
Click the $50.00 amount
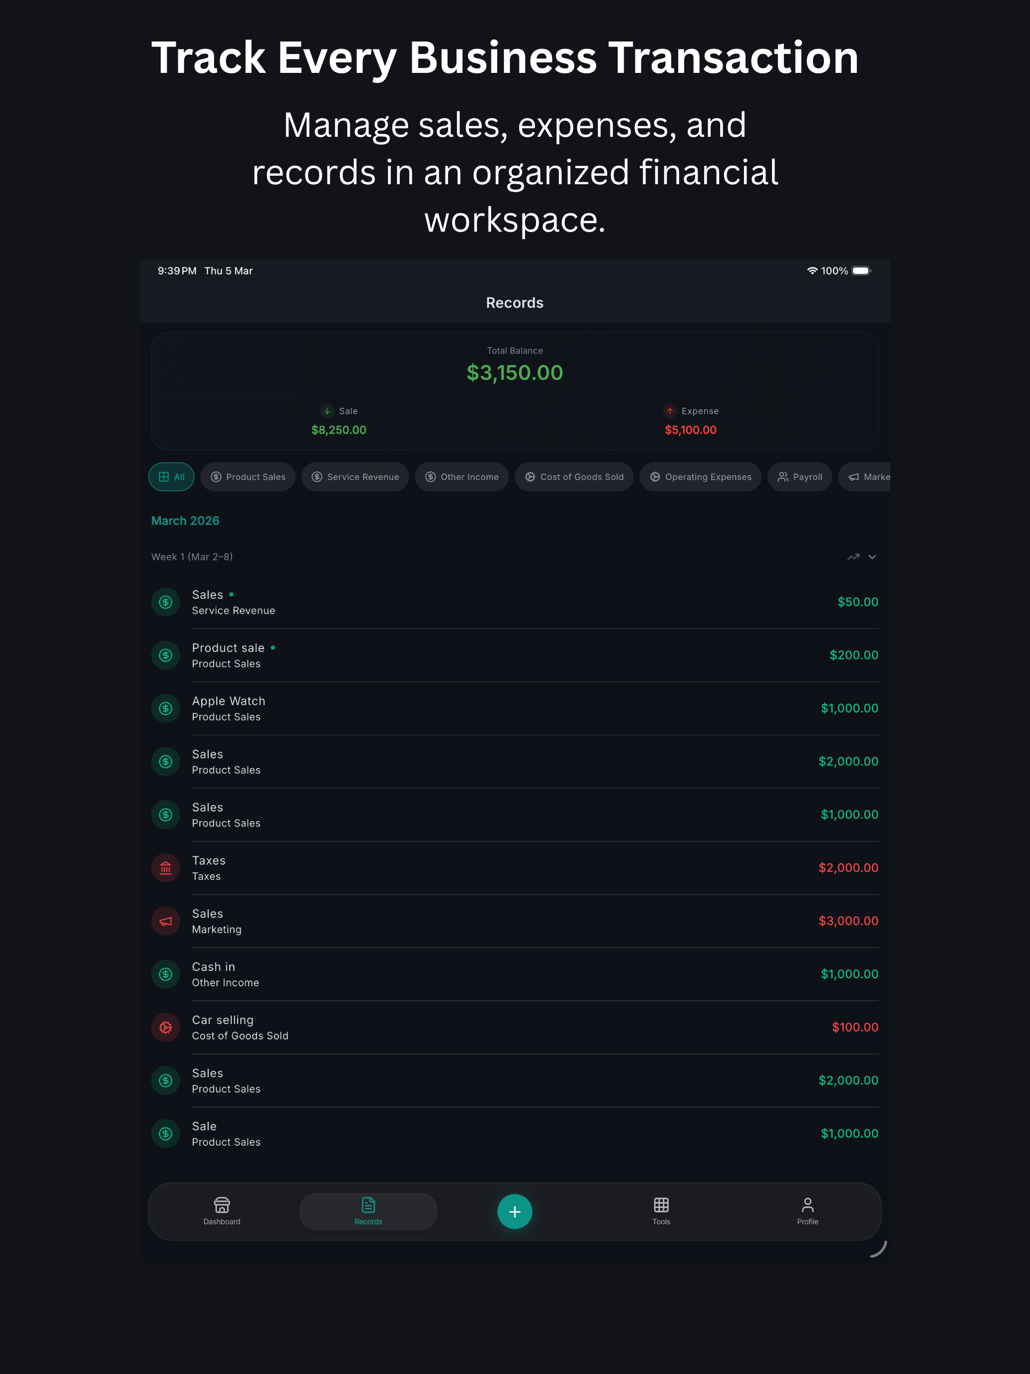tap(858, 602)
